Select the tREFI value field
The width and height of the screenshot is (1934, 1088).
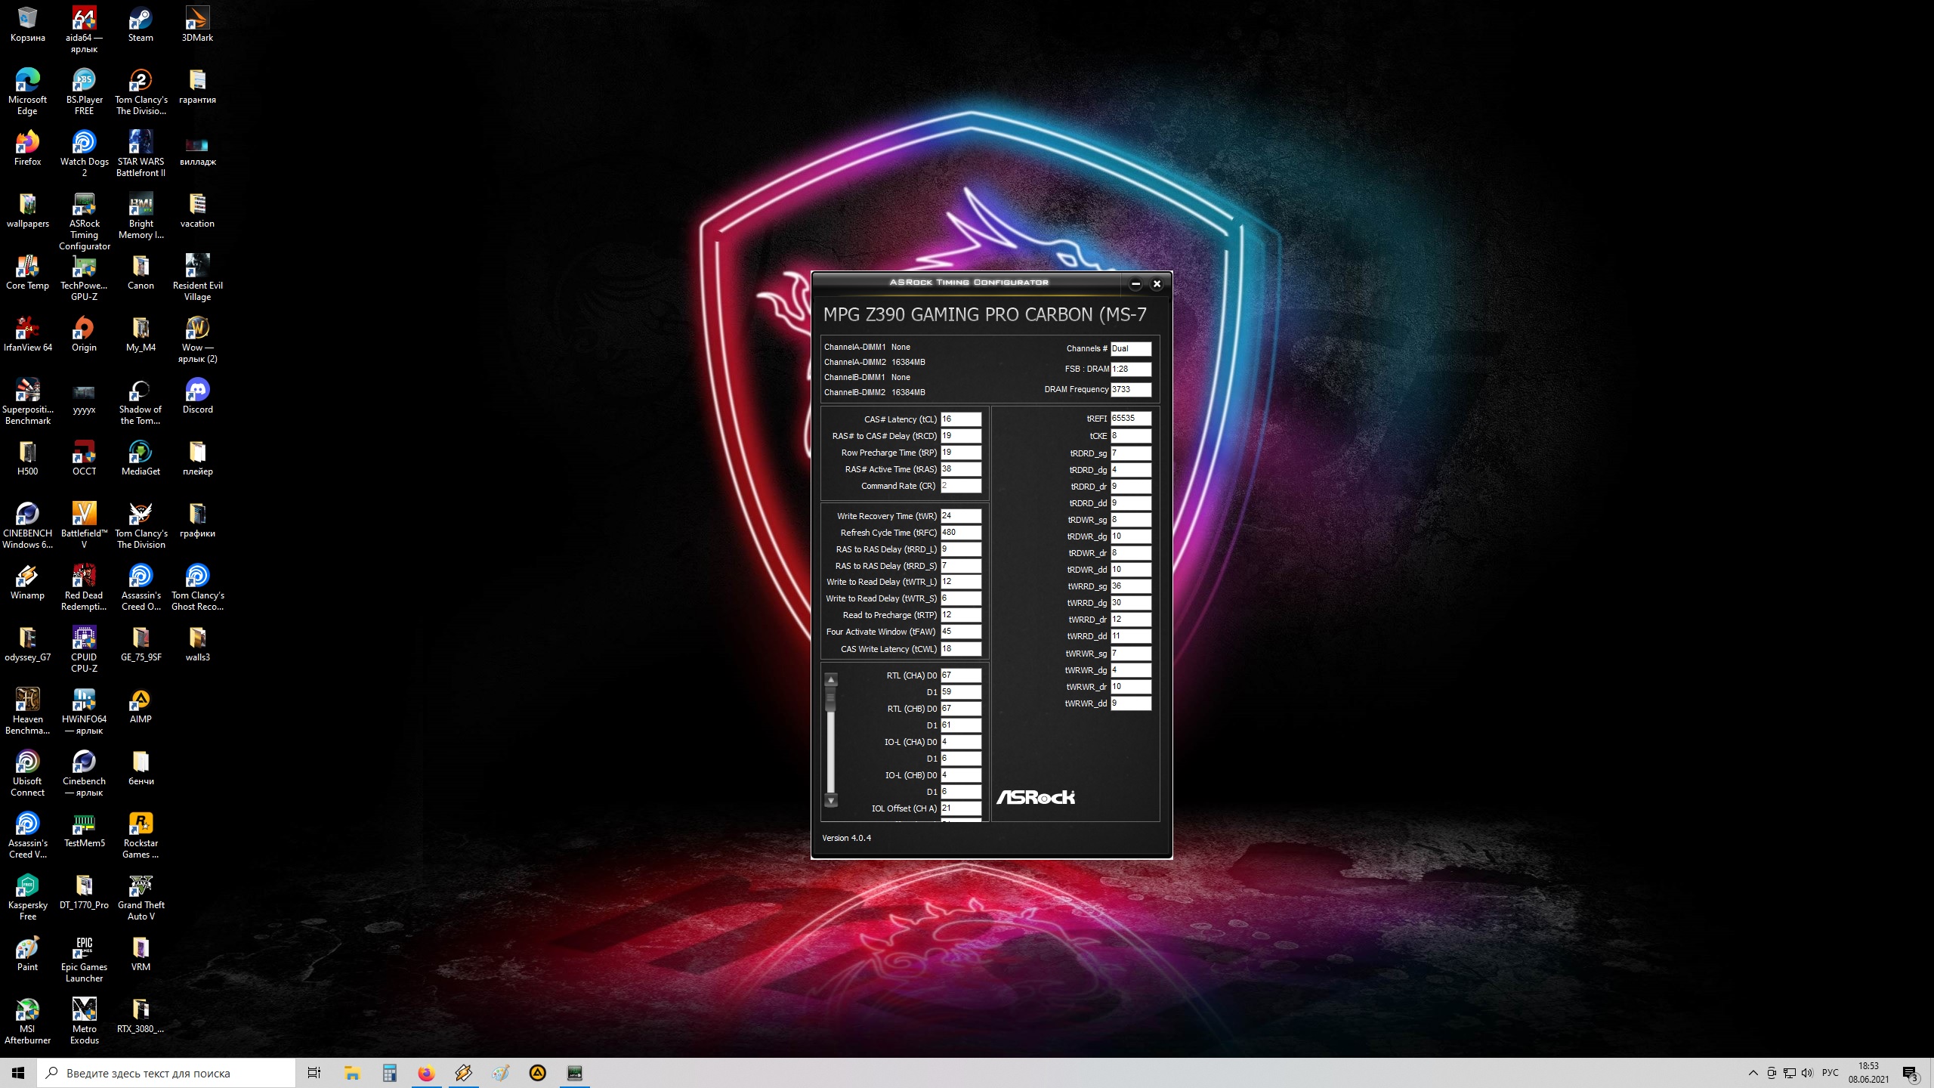tap(1130, 419)
